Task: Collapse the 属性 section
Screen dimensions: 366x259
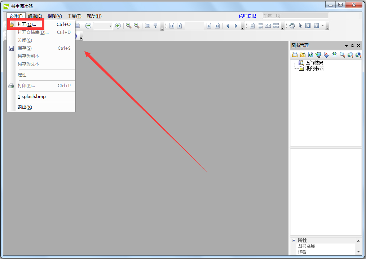Action: 294,240
